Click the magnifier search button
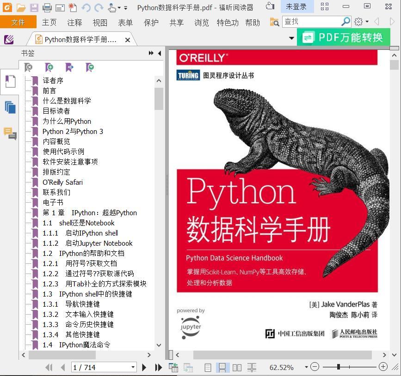The height and width of the screenshot is (376, 401). [346, 22]
